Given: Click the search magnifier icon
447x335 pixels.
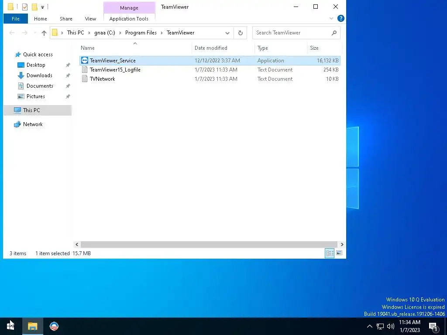Looking at the screenshot, I should pyautogui.click(x=334, y=33).
